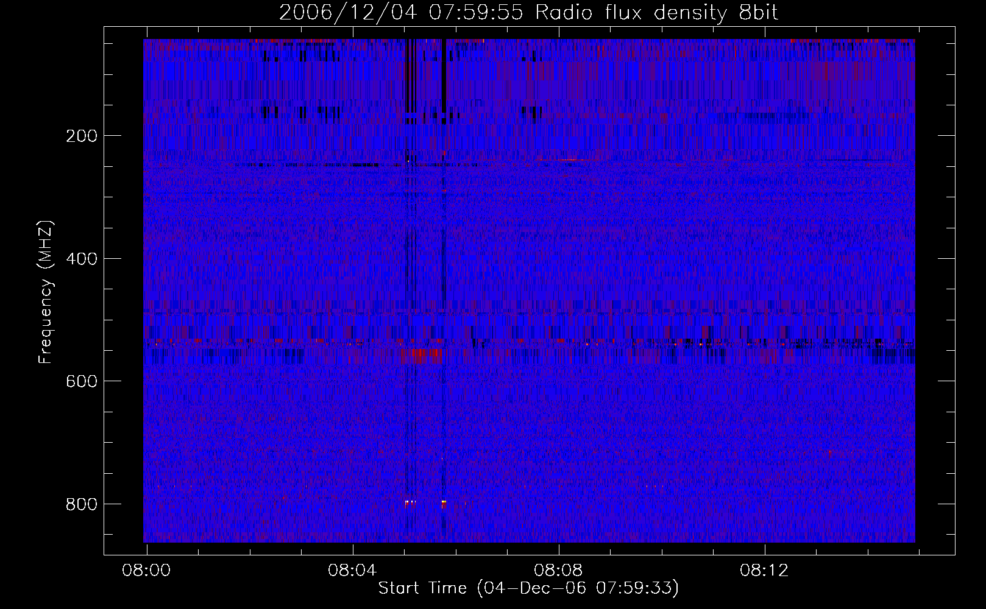The width and height of the screenshot is (986, 609).
Task: Click the Start Time axis caption
Action: 528,588
